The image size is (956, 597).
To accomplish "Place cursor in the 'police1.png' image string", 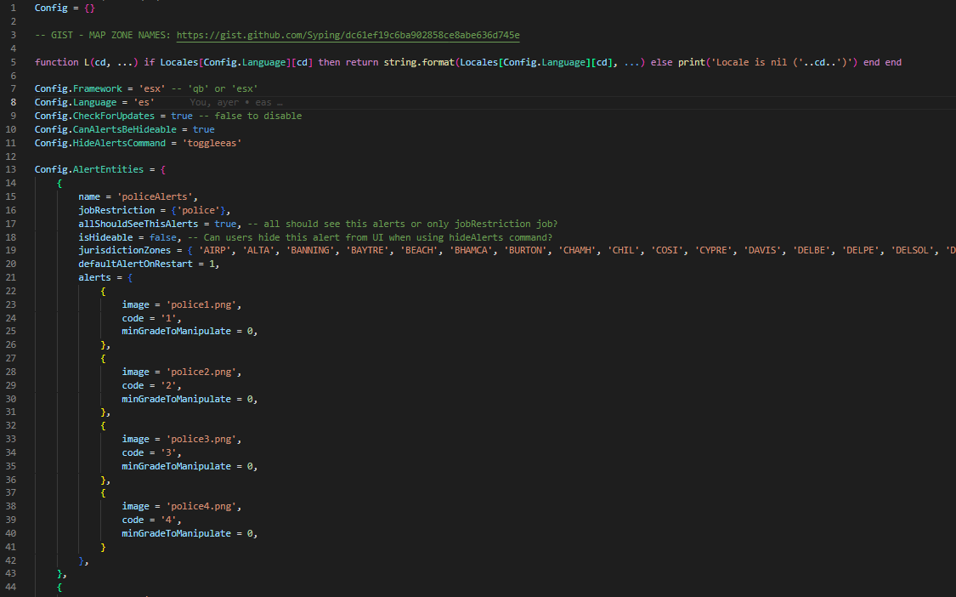I will pos(204,304).
